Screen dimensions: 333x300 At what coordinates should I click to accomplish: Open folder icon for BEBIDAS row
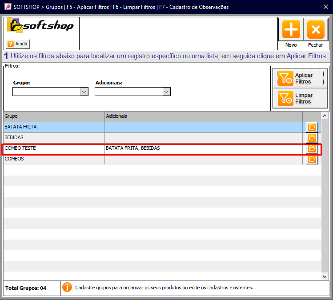coord(312,138)
